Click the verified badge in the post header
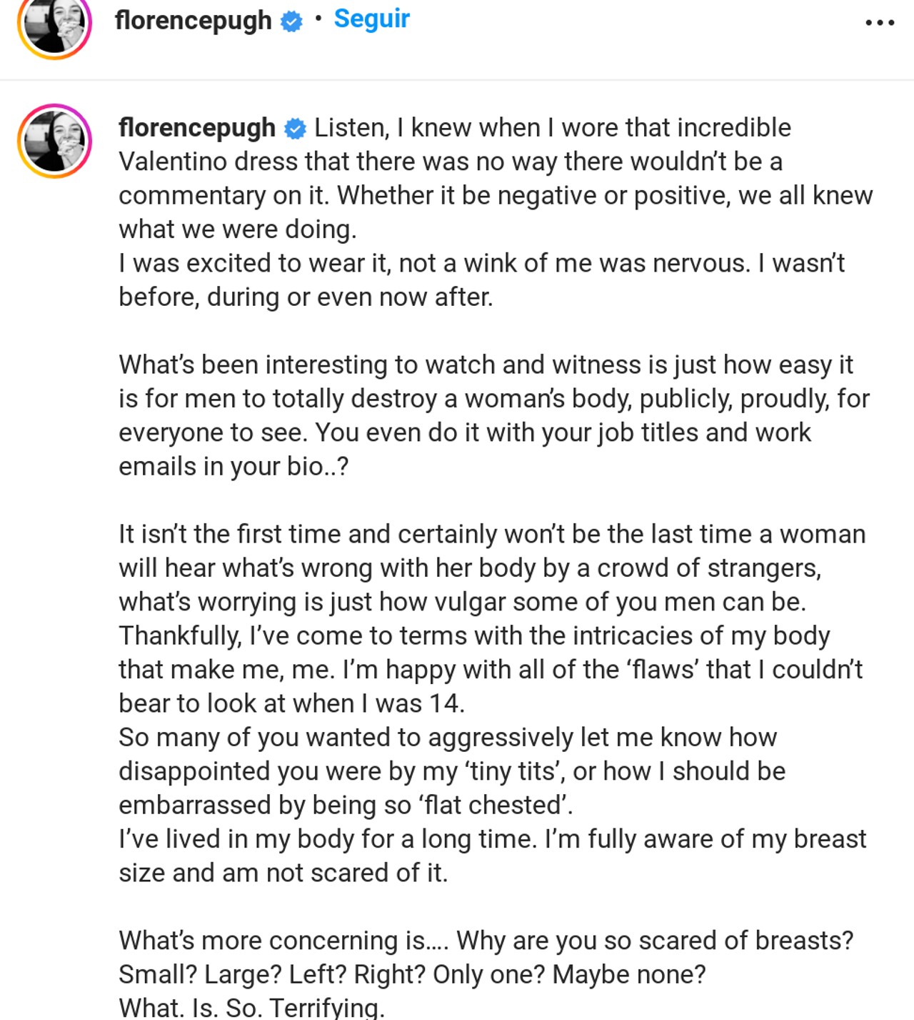 291,21
